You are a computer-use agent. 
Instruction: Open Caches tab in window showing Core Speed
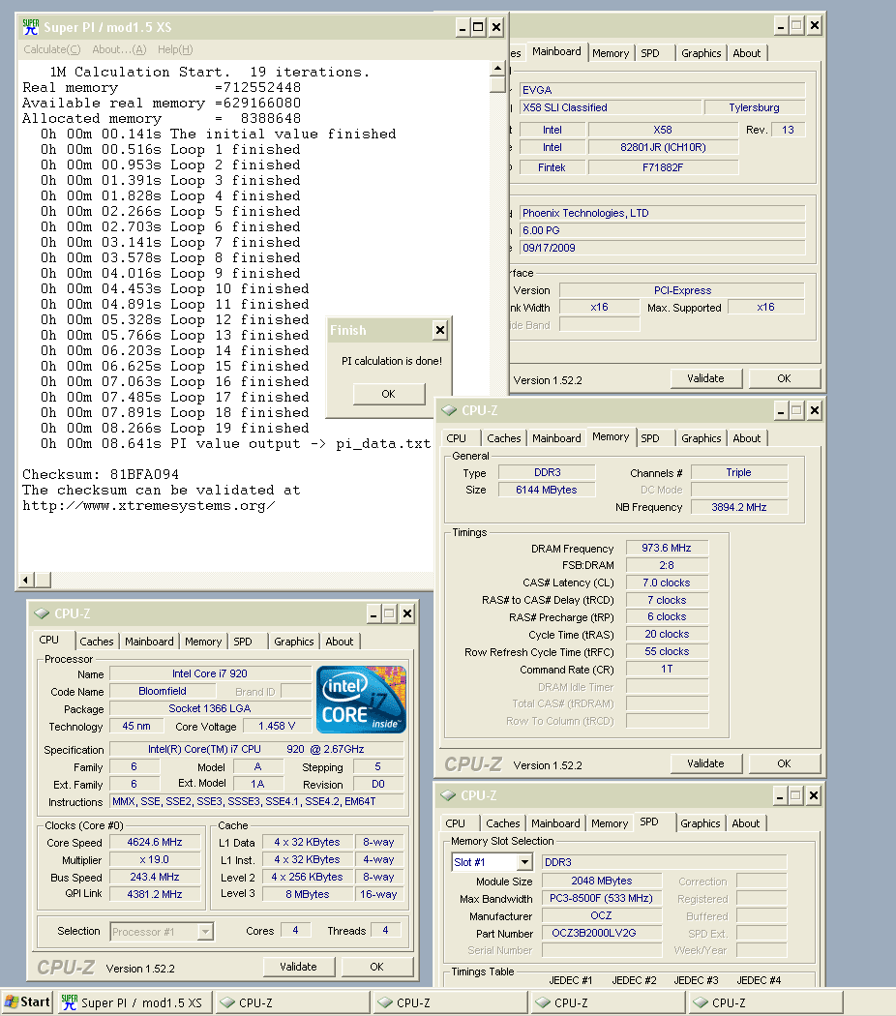point(97,642)
